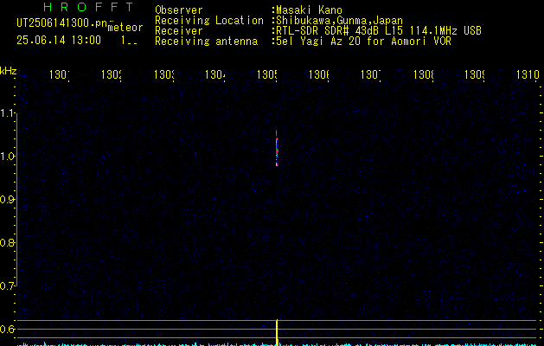
Task: Click the green 'meteor' label
Action: 125,28
